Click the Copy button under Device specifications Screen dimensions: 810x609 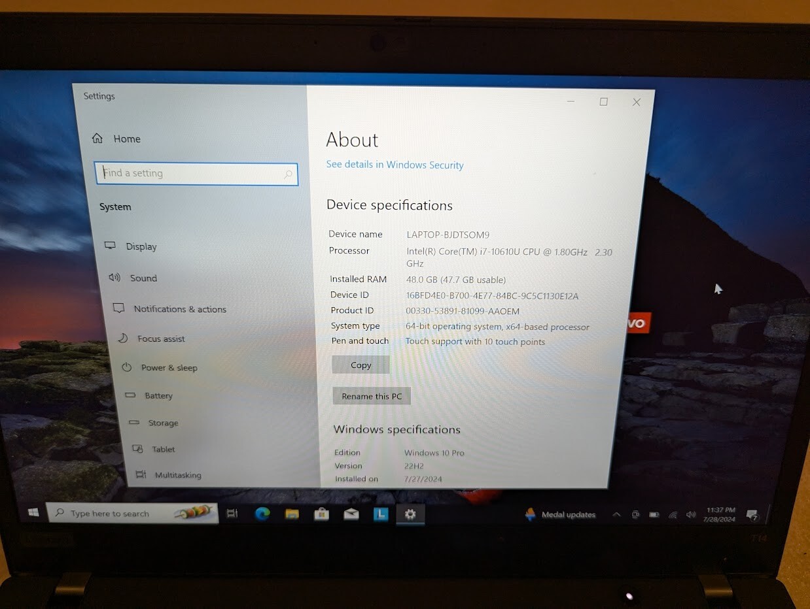[x=361, y=365]
